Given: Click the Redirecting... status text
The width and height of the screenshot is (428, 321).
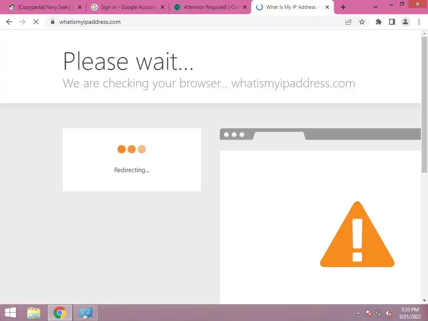Looking at the screenshot, I should click(x=132, y=170).
